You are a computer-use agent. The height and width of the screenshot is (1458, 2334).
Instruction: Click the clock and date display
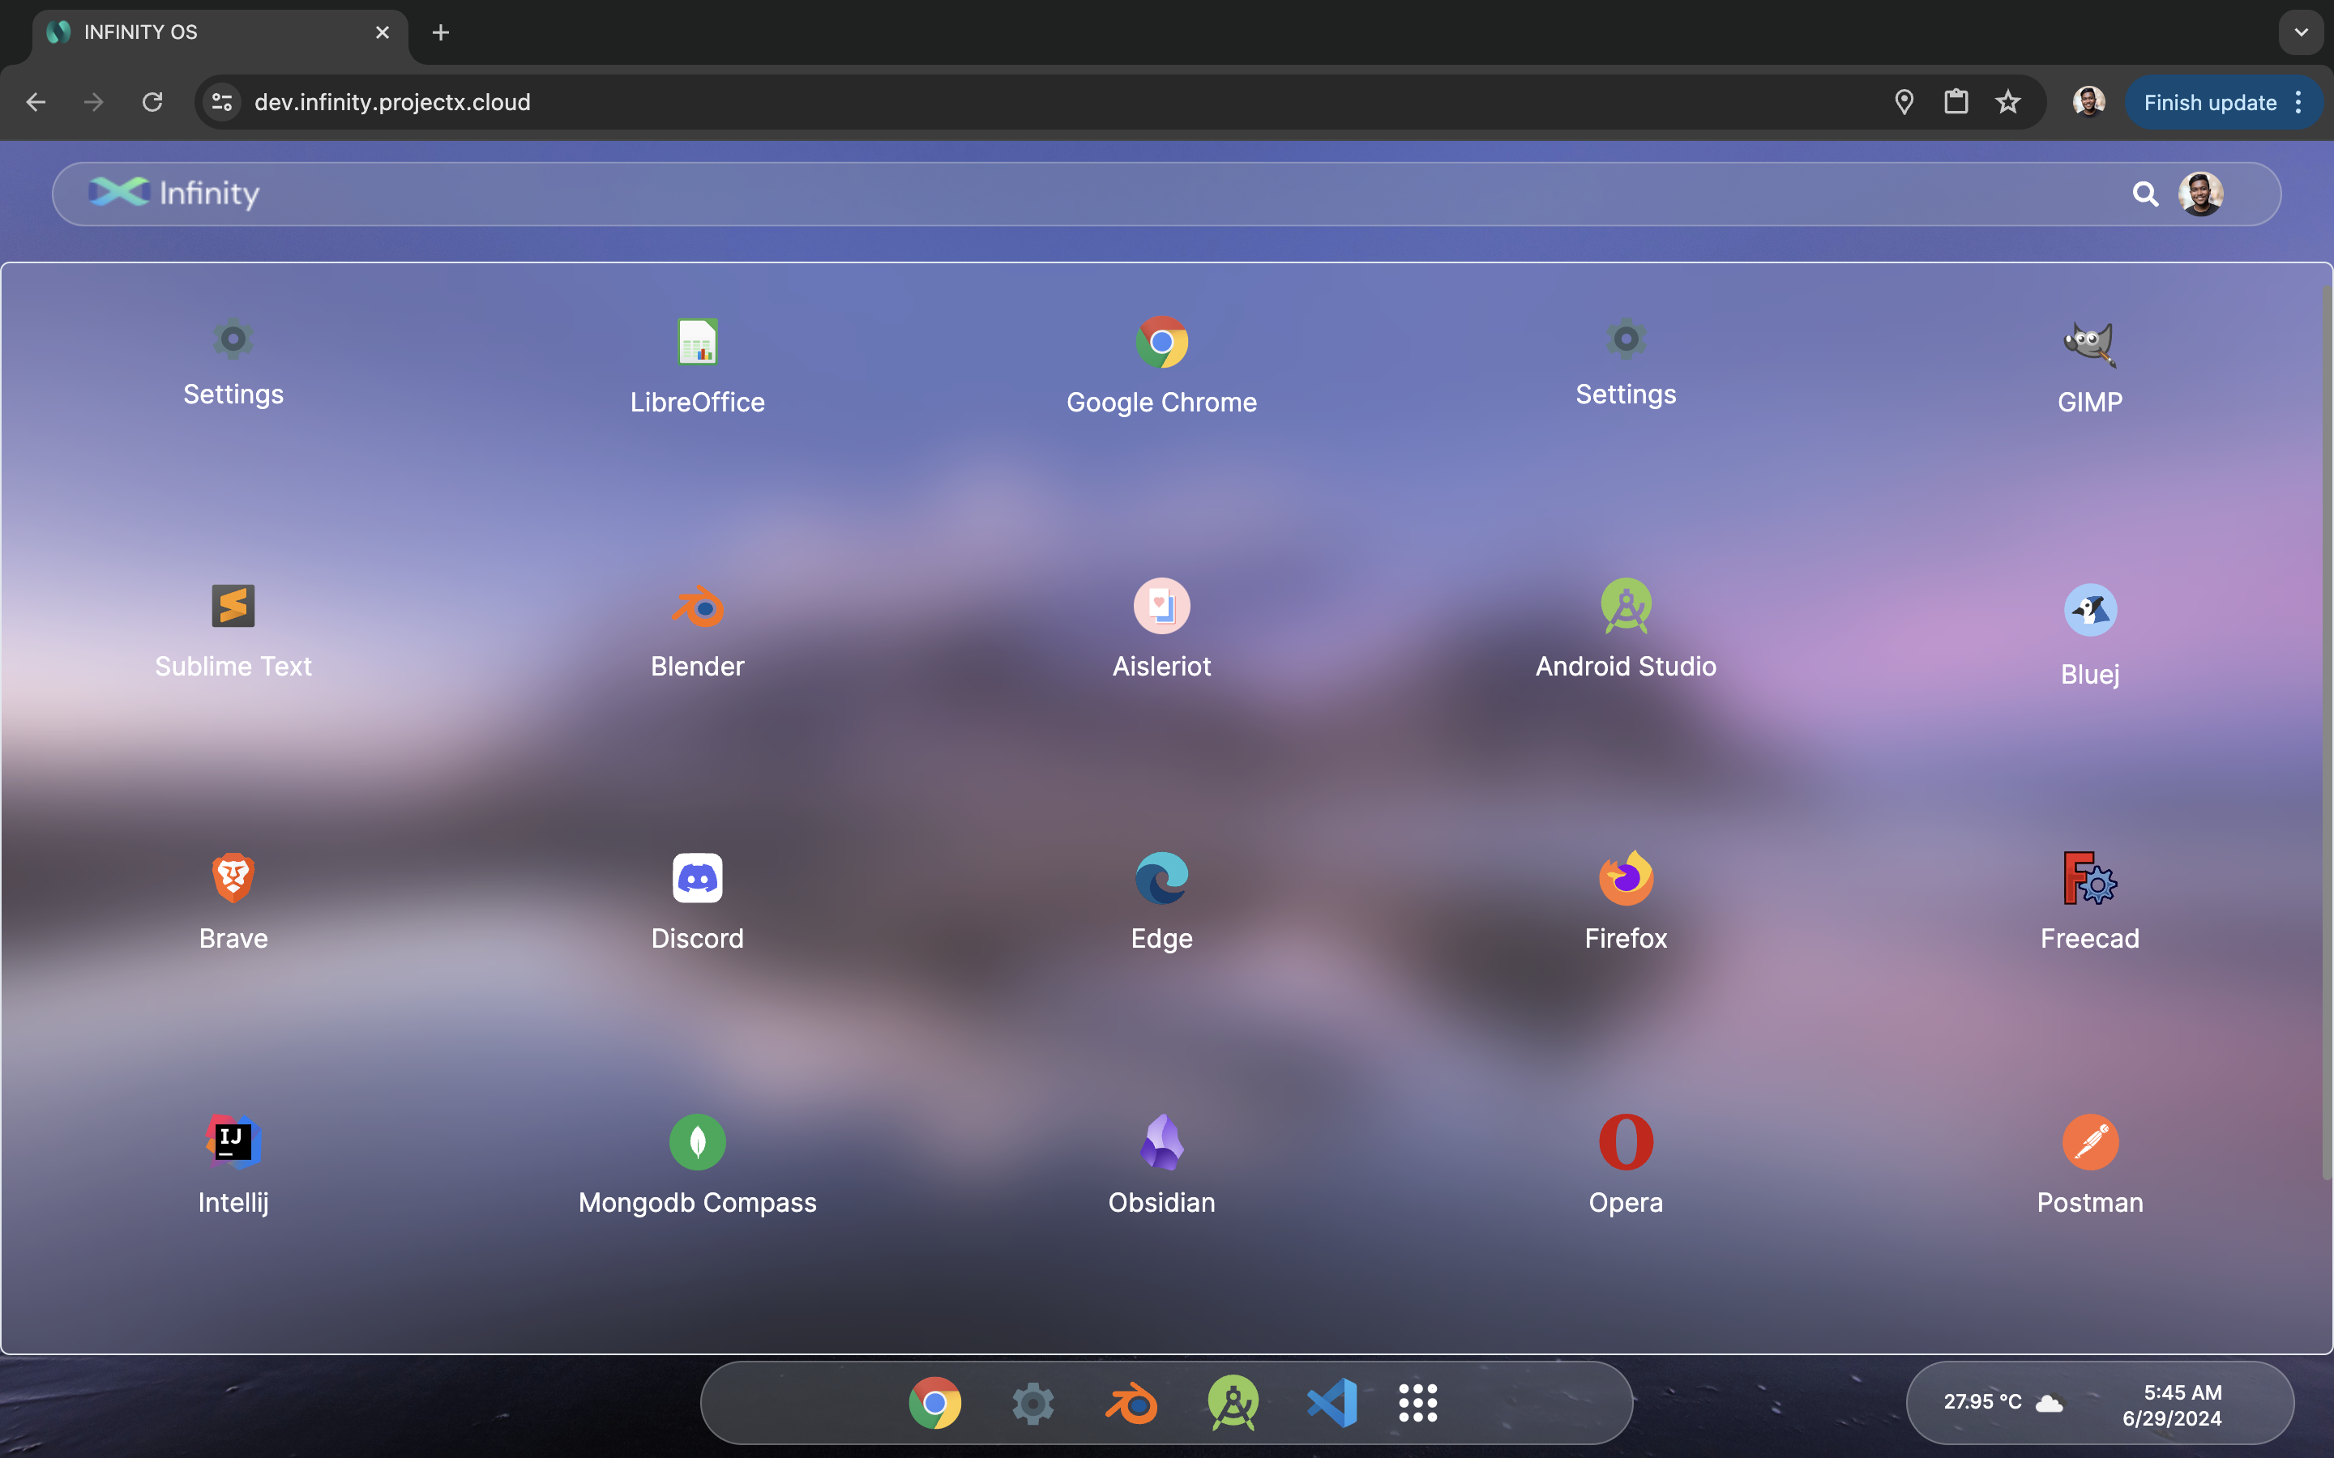(2173, 1405)
